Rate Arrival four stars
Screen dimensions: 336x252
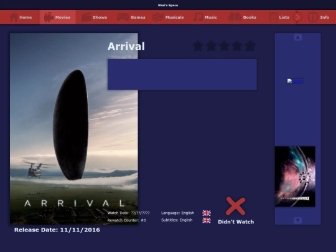[x=237, y=46]
